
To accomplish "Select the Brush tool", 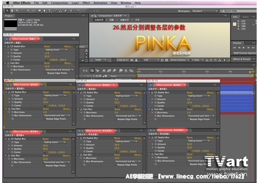I will point(56,11).
